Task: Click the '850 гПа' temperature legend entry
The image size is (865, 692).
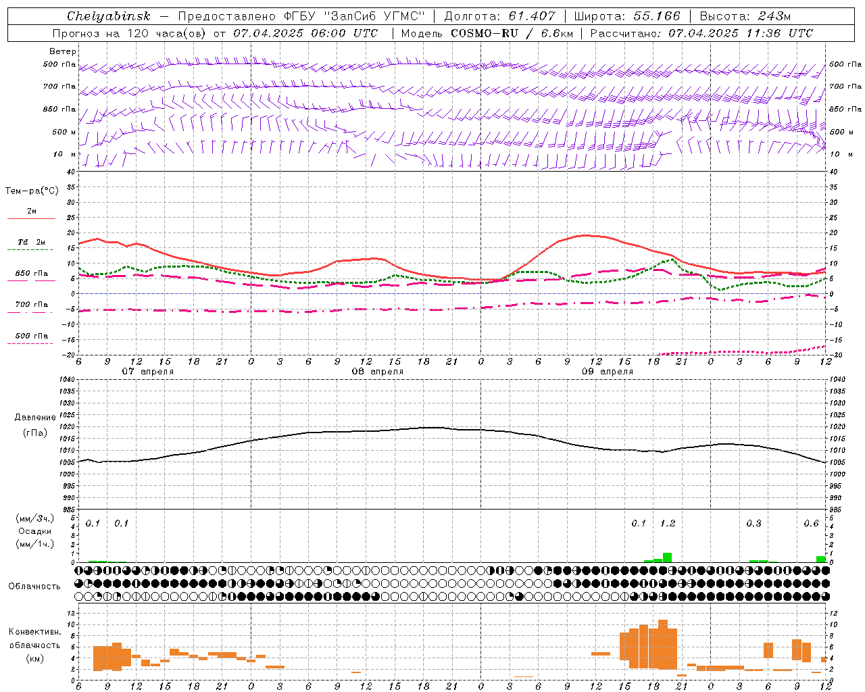Action: tap(32, 274)
